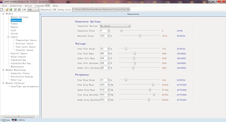Collapse the sidebar with the double-arrow icon
This screenshot has height=122, width=226.
40,14
